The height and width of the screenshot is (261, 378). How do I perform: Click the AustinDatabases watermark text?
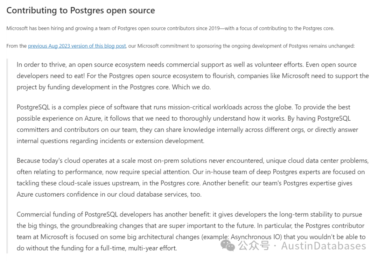[323, 246]
